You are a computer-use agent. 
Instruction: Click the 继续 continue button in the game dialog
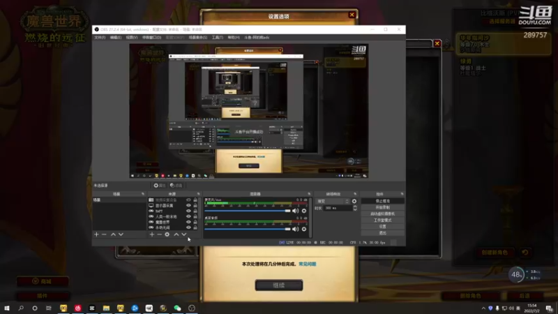(278, 285)
